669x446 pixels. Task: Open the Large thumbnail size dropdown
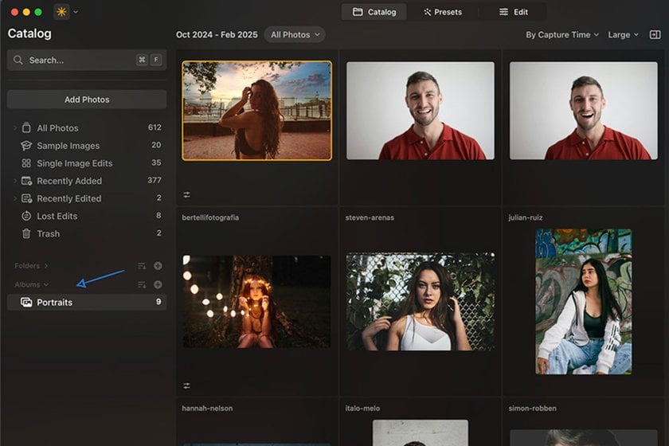click(x=624, y=35)
